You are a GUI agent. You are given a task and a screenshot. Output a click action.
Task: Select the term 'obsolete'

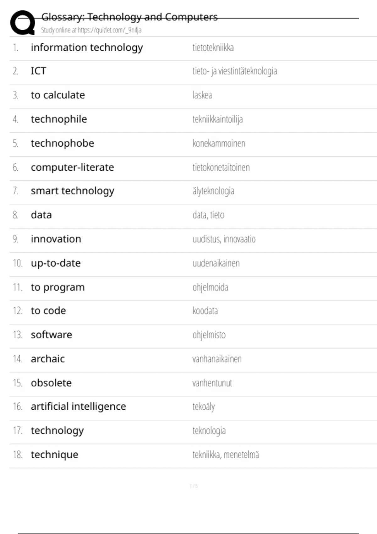(51, 383)
